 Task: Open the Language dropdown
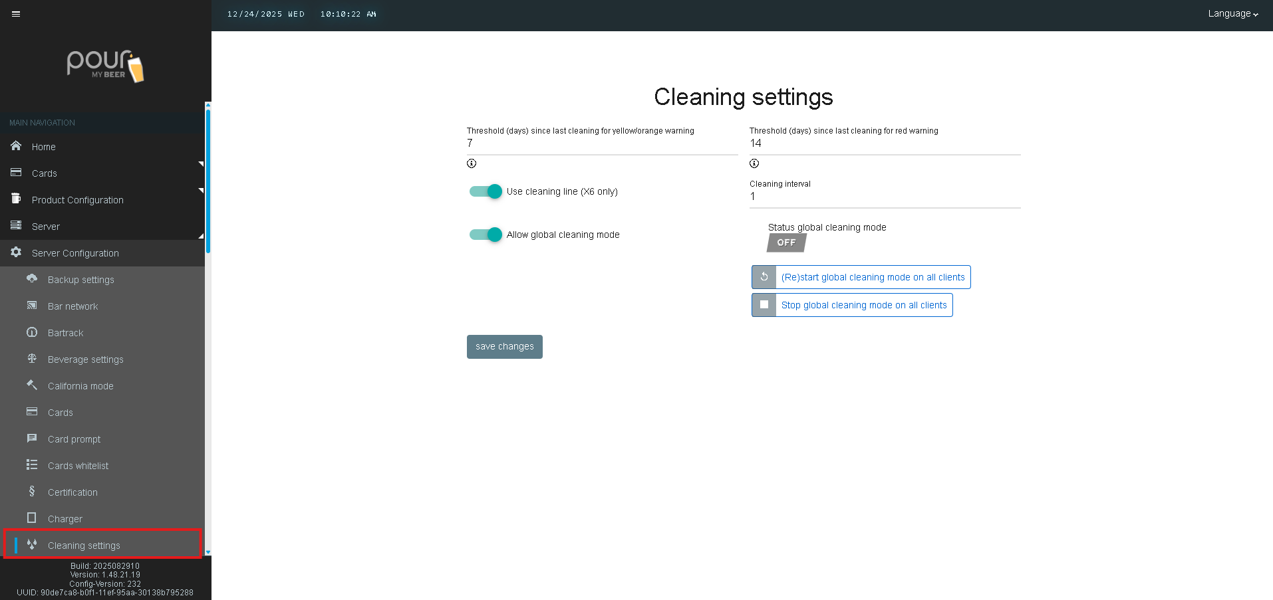pos(1232,14)
